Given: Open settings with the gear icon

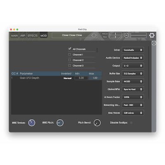Looking at the screenshot, I should [152, 35].
